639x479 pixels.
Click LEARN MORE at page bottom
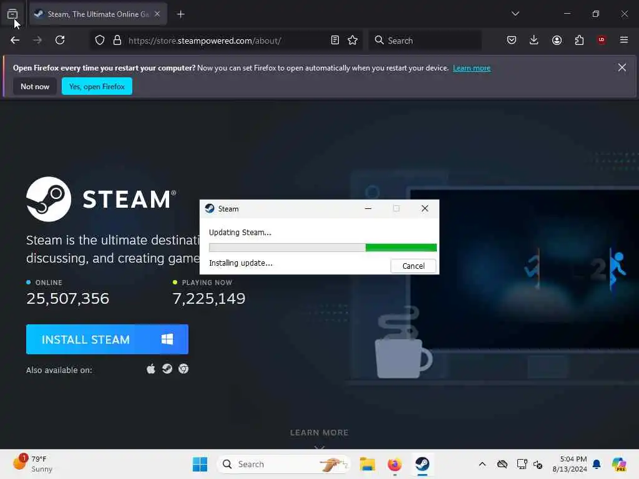click(319, 433)
